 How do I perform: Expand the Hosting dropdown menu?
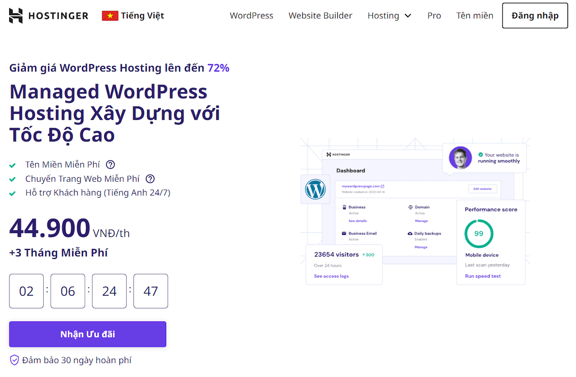coord(389,16)
